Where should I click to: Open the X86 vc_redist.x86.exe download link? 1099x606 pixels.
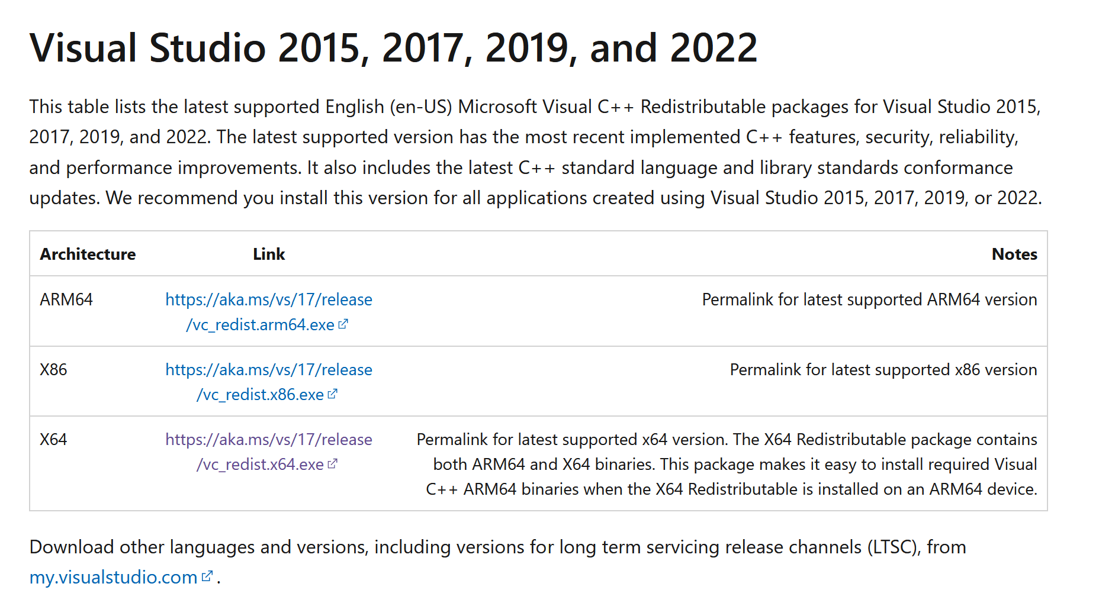[268, 382]
